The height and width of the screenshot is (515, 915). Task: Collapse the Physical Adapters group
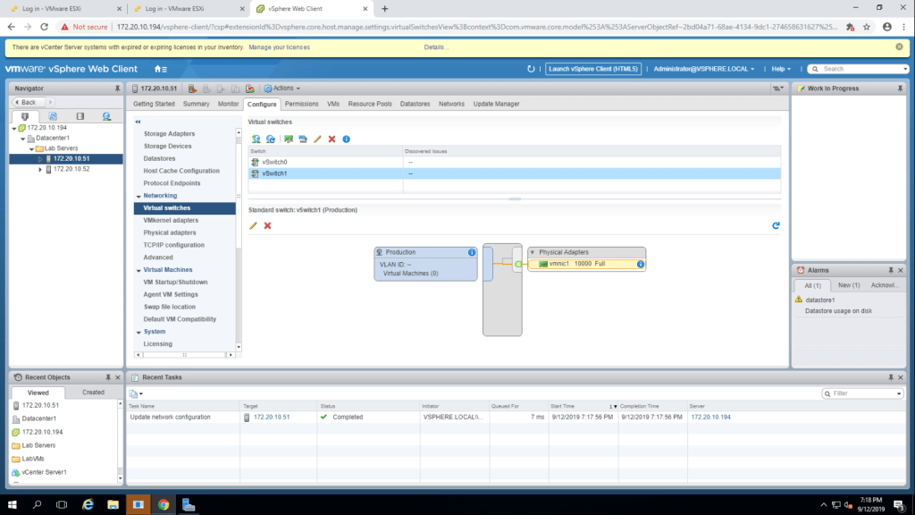(533, 252)
